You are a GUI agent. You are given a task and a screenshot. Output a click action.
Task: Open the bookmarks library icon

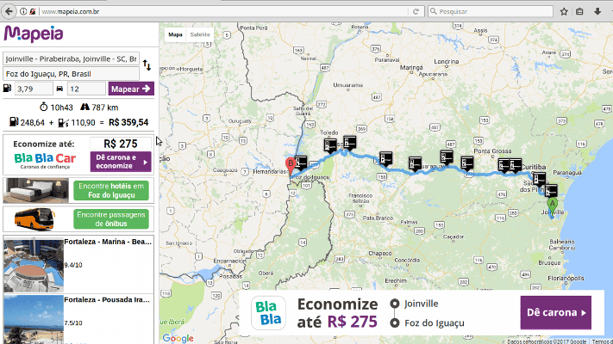click(x=579, y=12)
